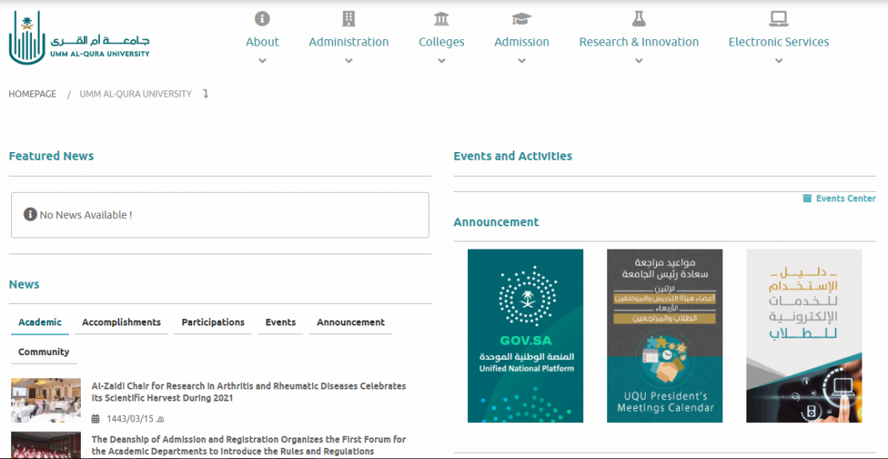
Task: Click the Colleges institution icon
Action: (x=441, y=18)
